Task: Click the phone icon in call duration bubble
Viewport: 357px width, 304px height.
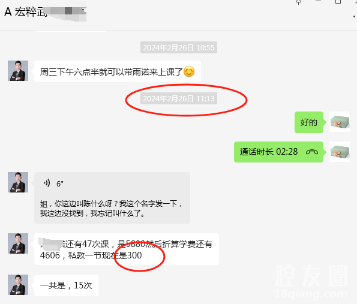Action: point(312,152)
